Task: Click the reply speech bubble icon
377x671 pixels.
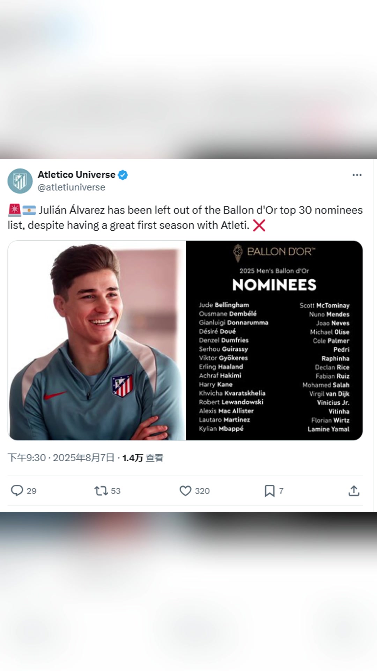Action: coord(17,491)
